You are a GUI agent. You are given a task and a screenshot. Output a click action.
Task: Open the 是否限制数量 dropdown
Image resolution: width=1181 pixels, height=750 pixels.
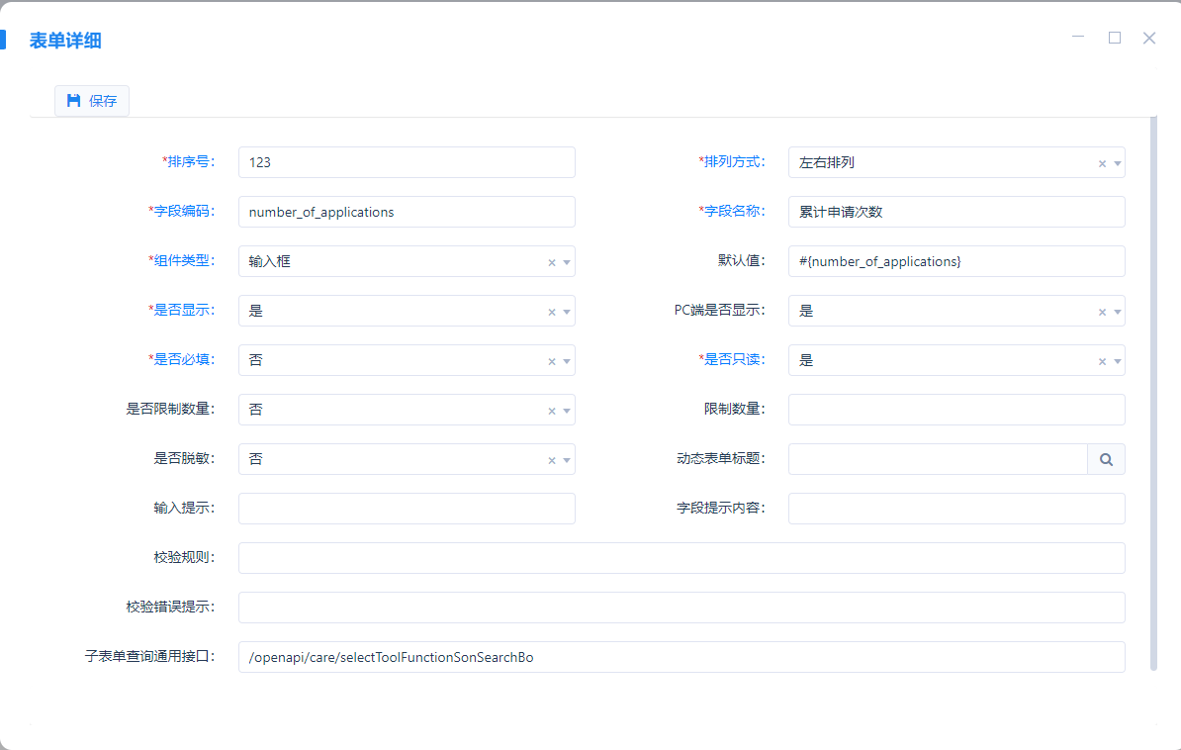[567, 411]
